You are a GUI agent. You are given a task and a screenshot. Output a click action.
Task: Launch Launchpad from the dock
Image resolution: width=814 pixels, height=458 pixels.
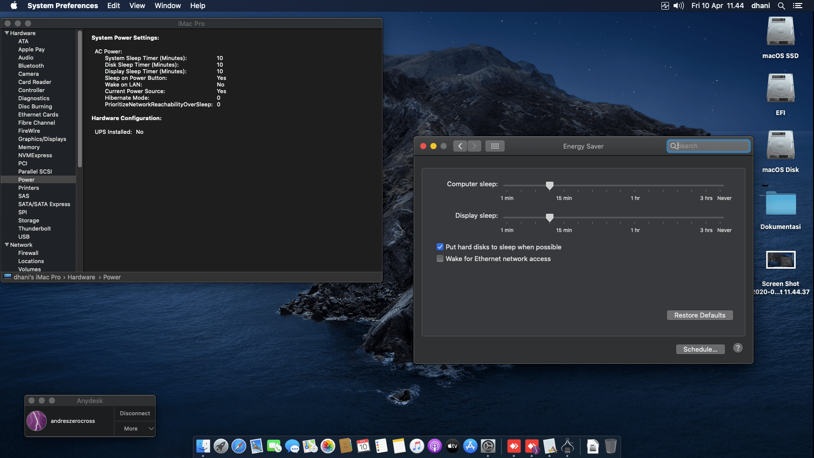pyautogui.click(x=221, y=446)
